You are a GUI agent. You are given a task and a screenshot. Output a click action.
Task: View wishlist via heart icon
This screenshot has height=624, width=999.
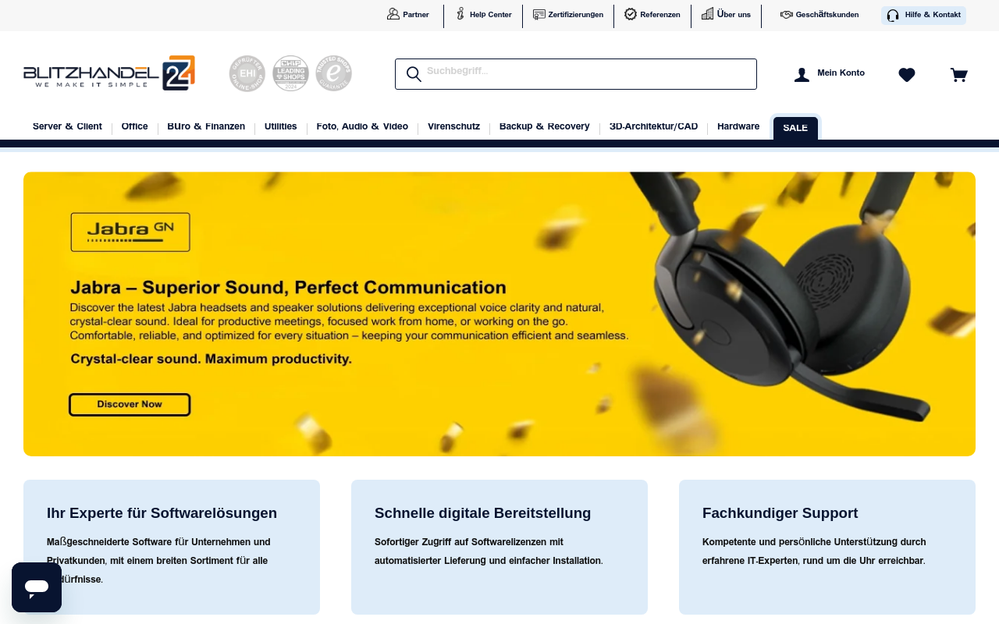[906, 75]
